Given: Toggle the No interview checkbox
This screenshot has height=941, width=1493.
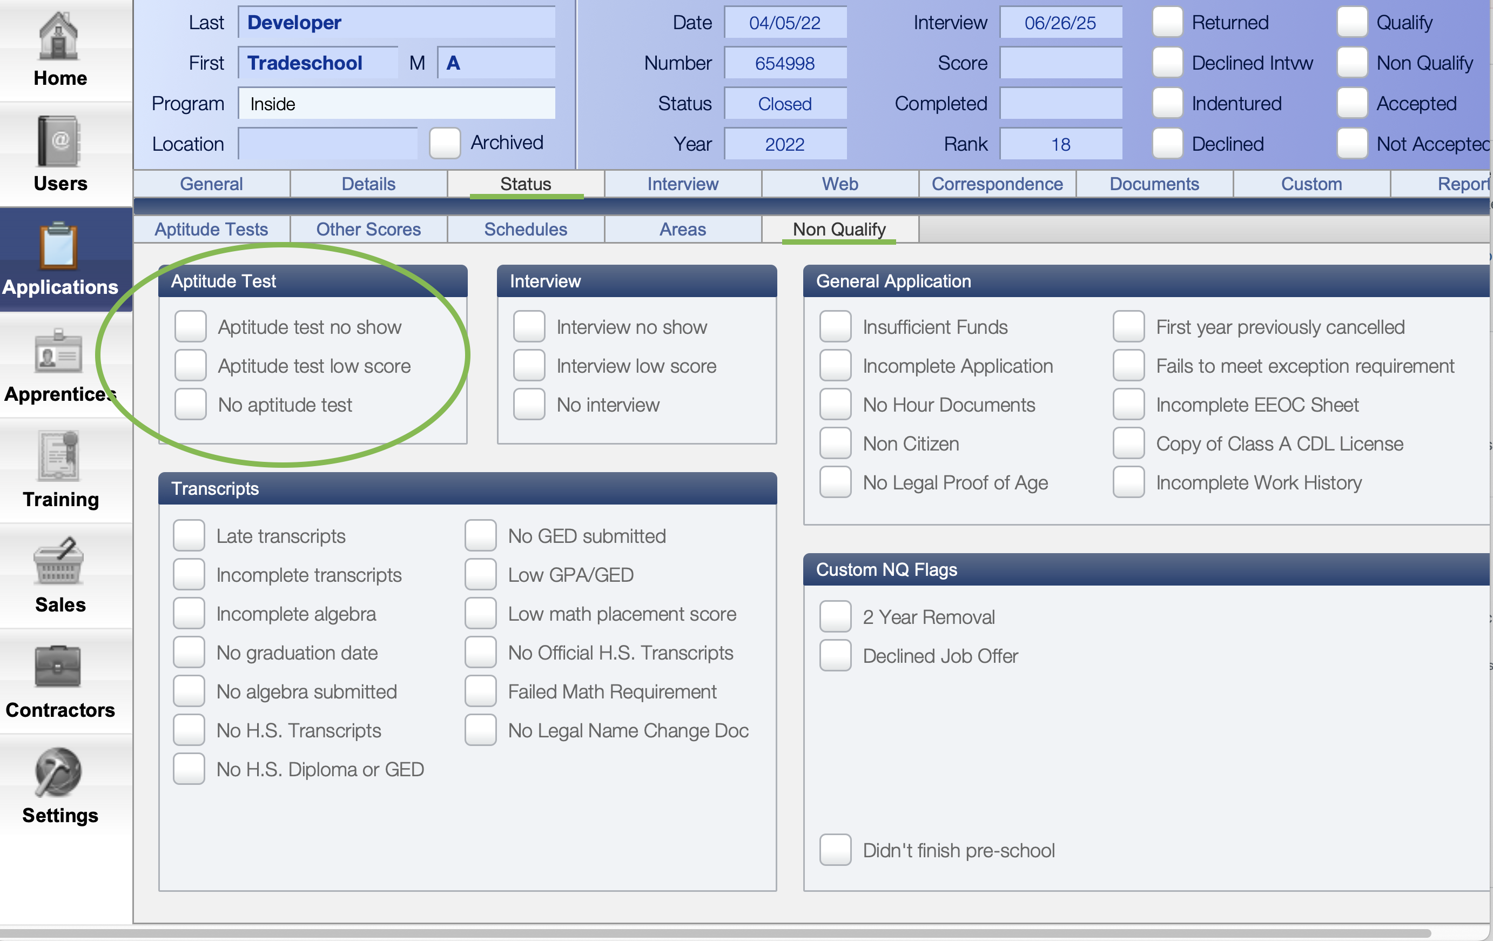Looking at the screenshot, I should 529,405.
